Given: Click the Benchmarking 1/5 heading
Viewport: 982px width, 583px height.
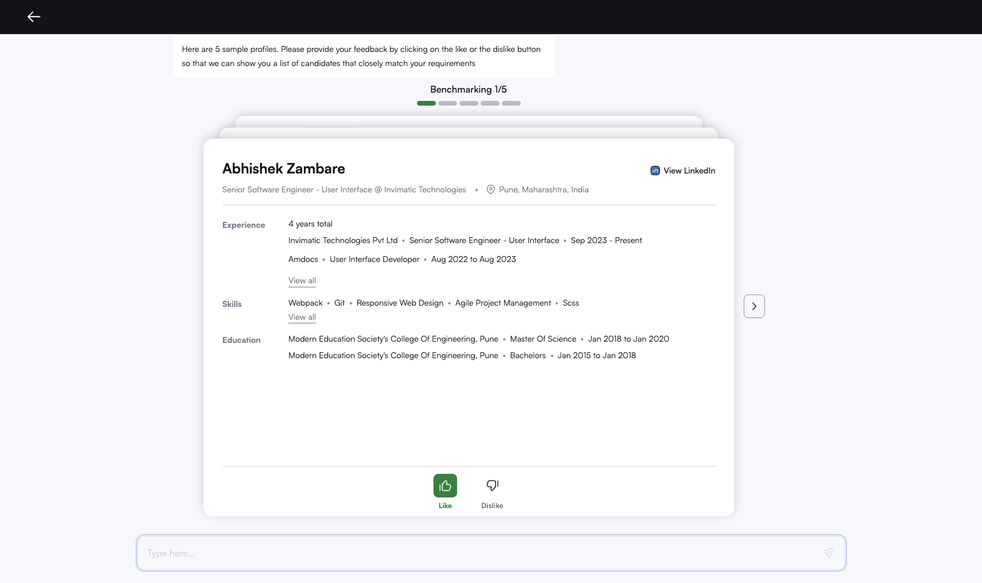Looking at the screenshot, I should point(468,89).
